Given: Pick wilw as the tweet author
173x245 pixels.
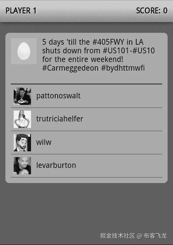Looking at the screenshot, I should 86,143.
